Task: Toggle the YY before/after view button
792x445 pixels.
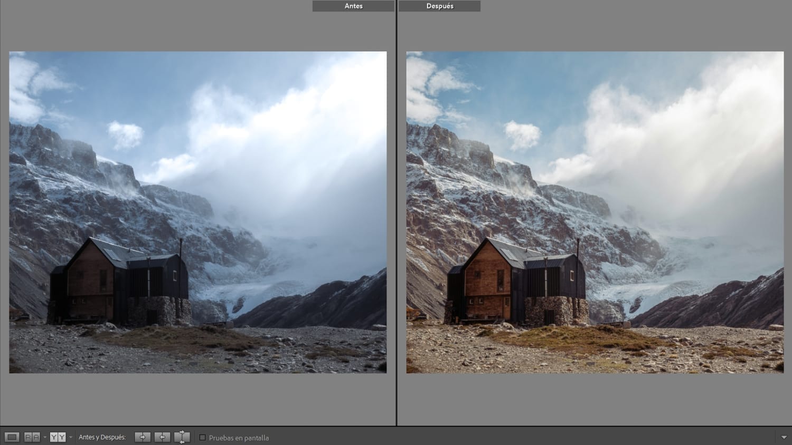Action: (x=58, y=437)
